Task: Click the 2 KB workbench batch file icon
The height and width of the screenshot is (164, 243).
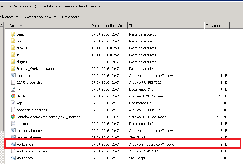Action: [x=13, y=144]
